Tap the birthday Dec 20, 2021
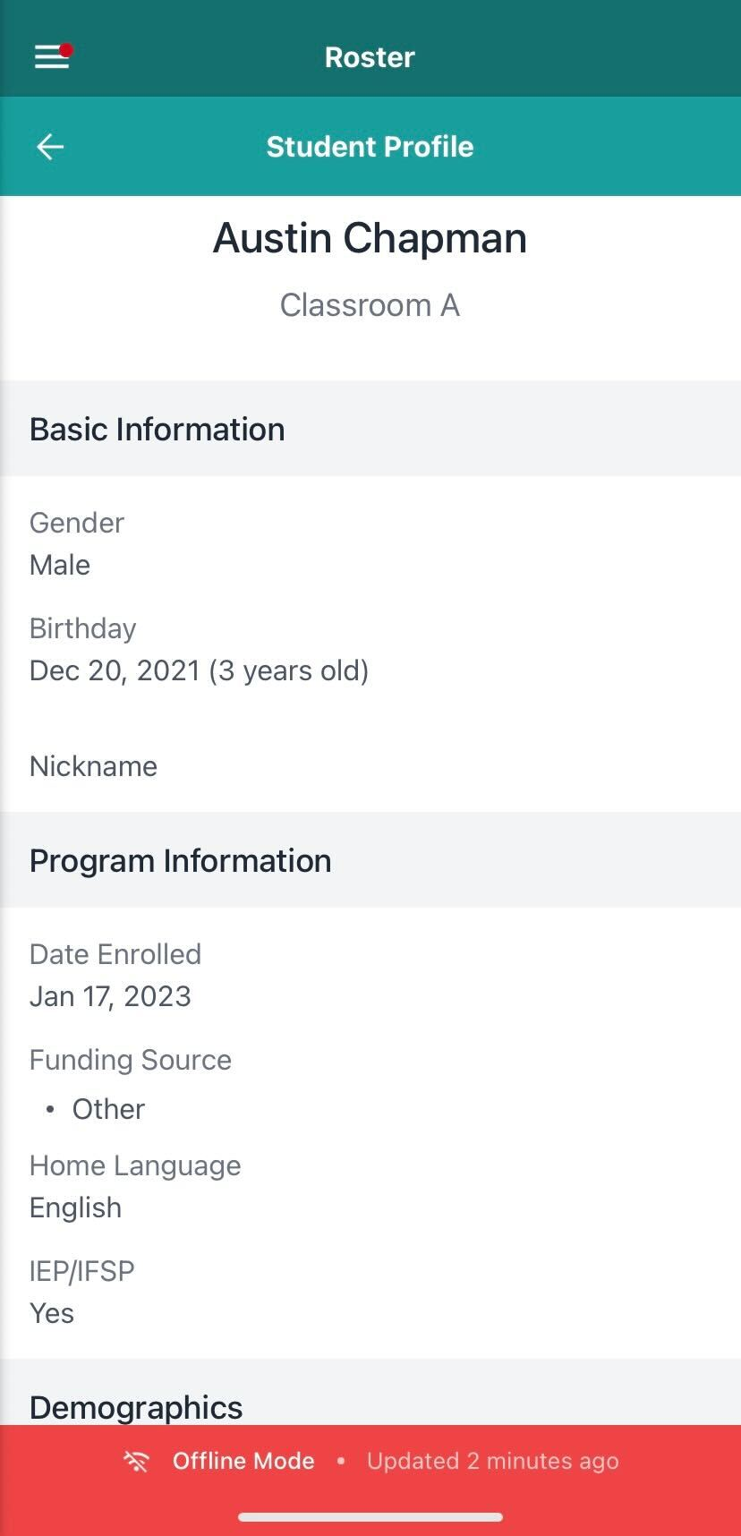This screenshot has width=741, height=1536. click(x=199, y=671)
